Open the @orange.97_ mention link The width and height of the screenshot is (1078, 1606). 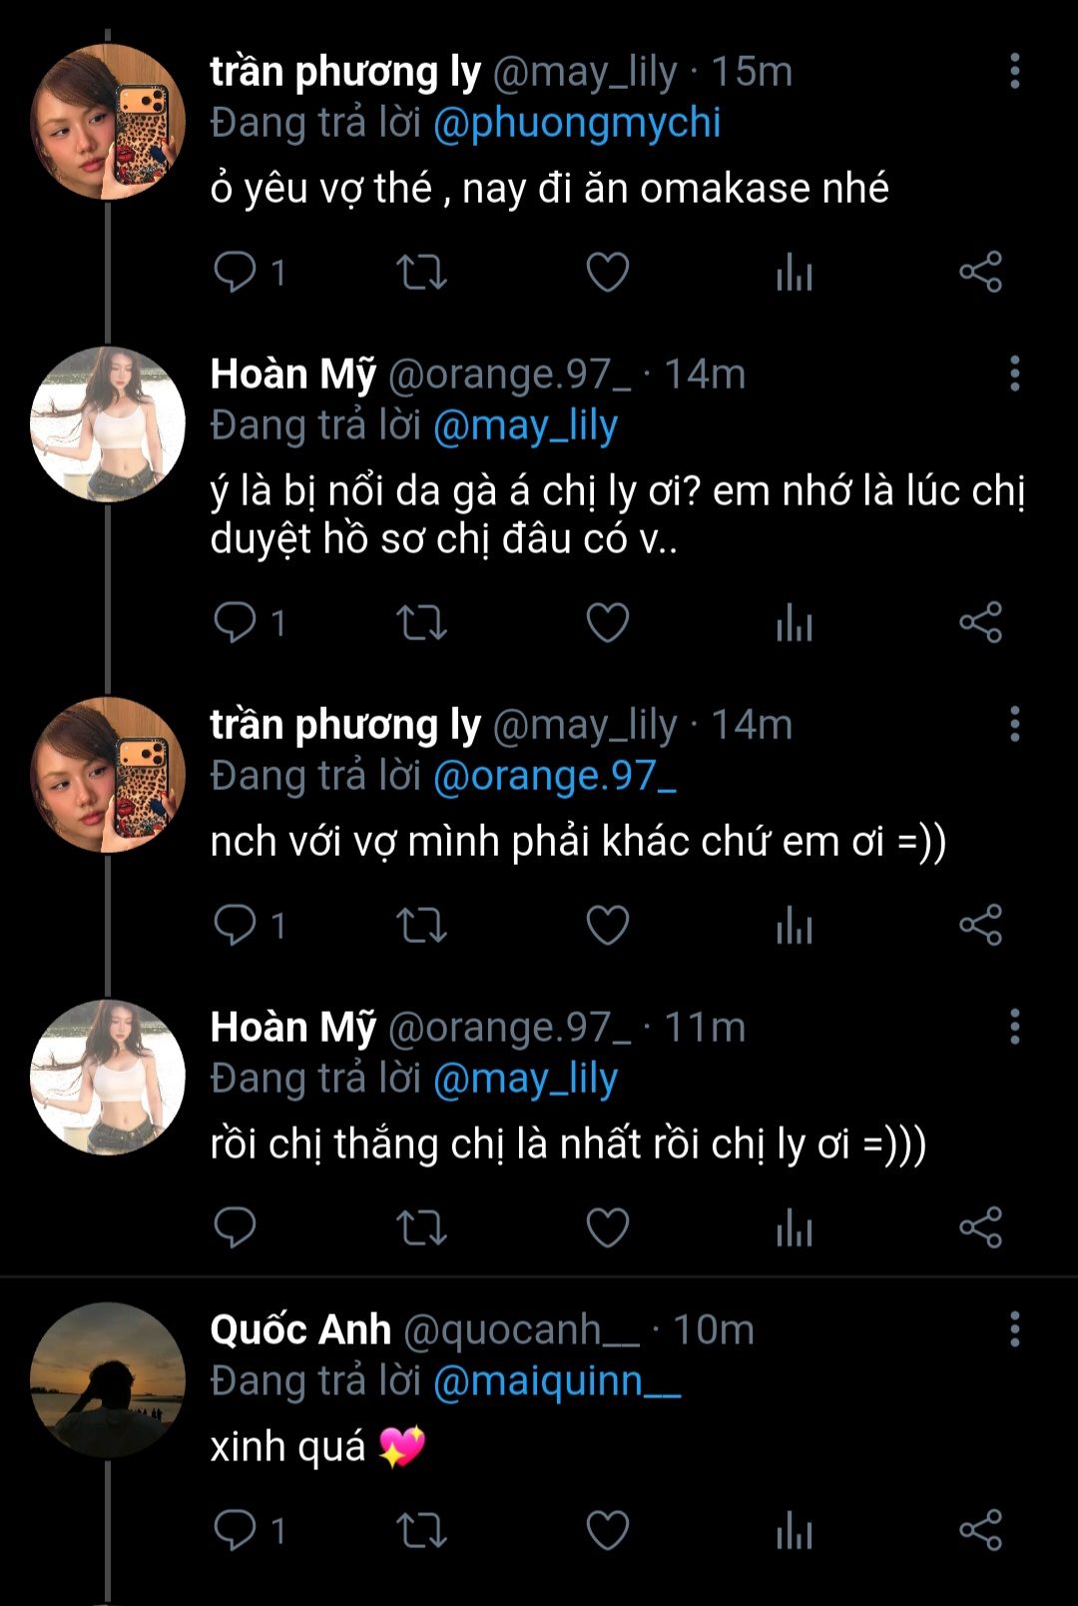point(555,776)
